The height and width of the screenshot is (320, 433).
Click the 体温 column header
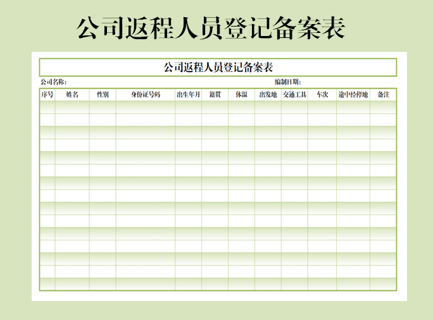click(x=242, y=95)
